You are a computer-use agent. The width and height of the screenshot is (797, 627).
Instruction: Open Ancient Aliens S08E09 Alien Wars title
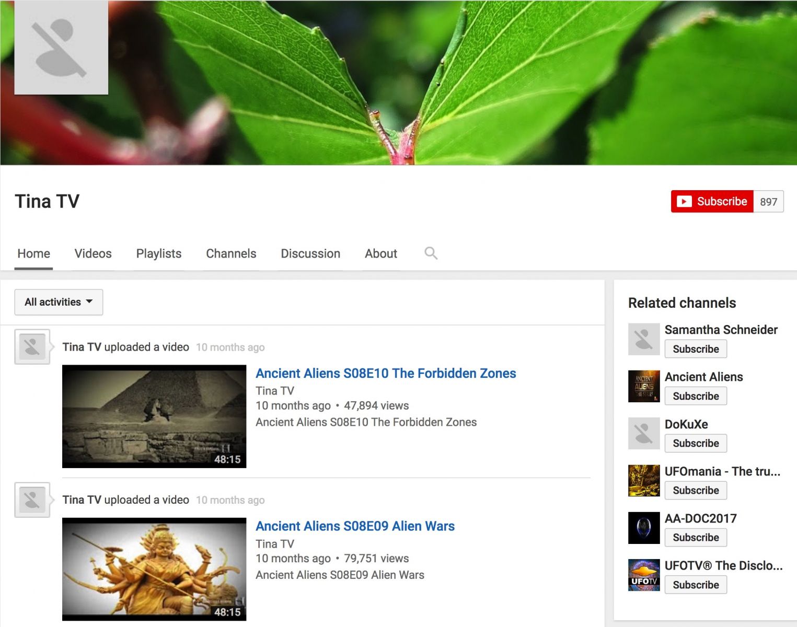(x=355, y=526)
